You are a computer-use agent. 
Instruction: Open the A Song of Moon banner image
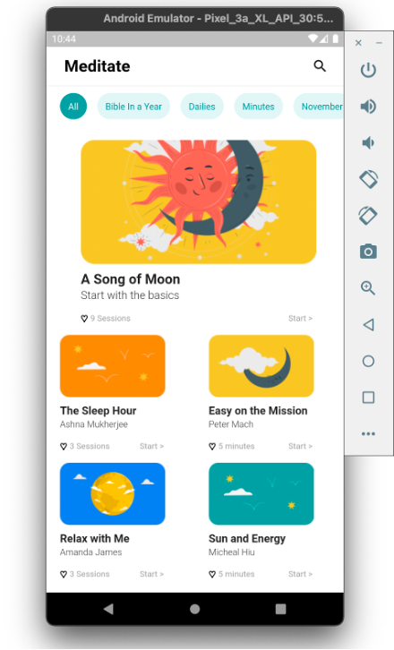(198, 201)
